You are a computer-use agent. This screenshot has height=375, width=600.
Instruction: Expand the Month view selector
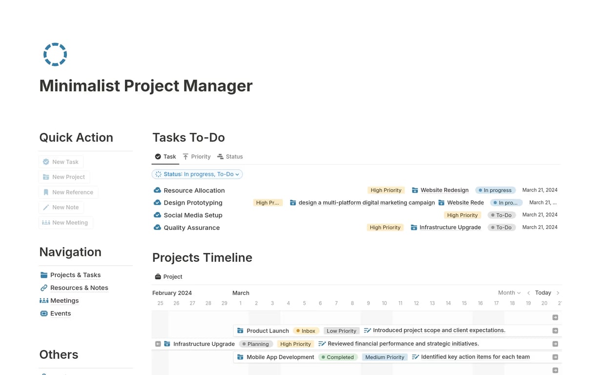[509, 292]
